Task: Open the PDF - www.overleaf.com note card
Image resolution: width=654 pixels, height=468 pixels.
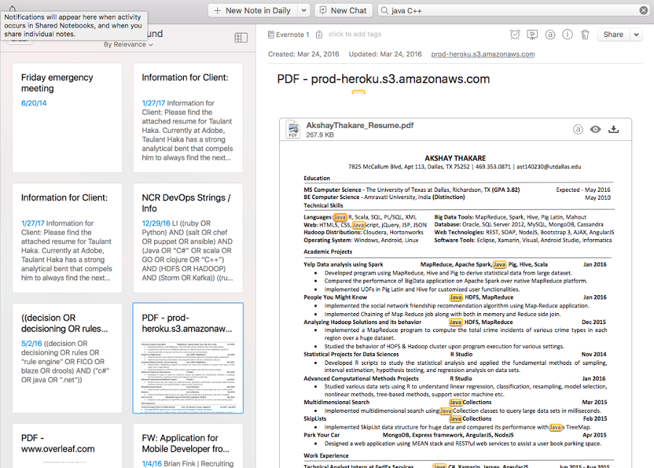Action: [67, 445]
